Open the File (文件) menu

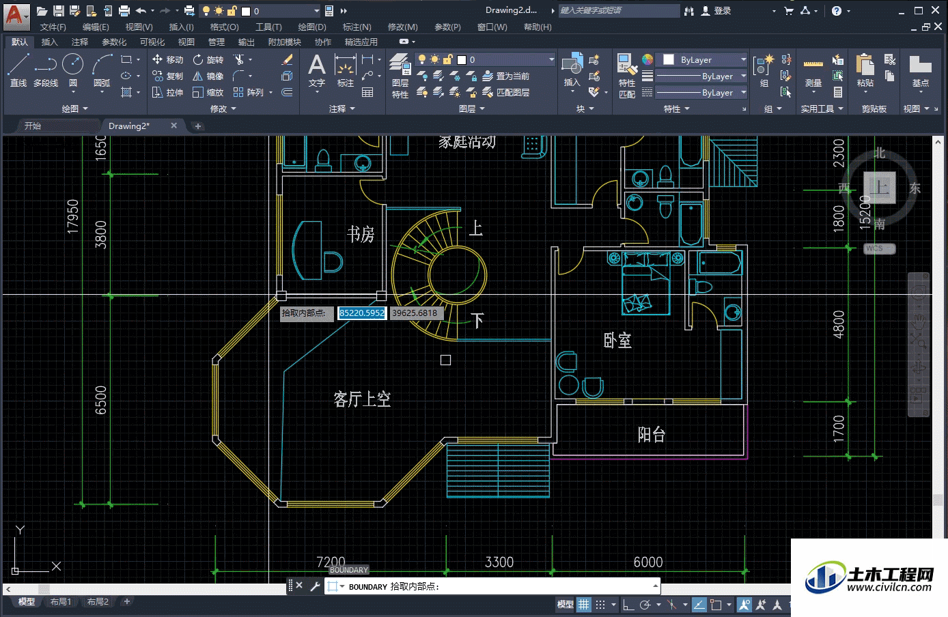pos(53,27)
